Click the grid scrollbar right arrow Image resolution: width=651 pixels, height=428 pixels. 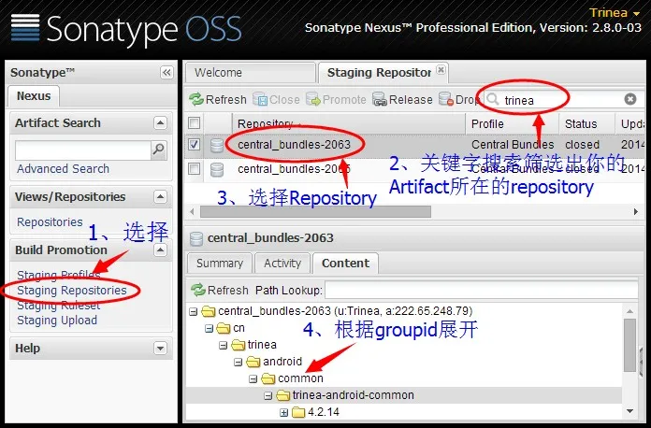tap(636, 211)
